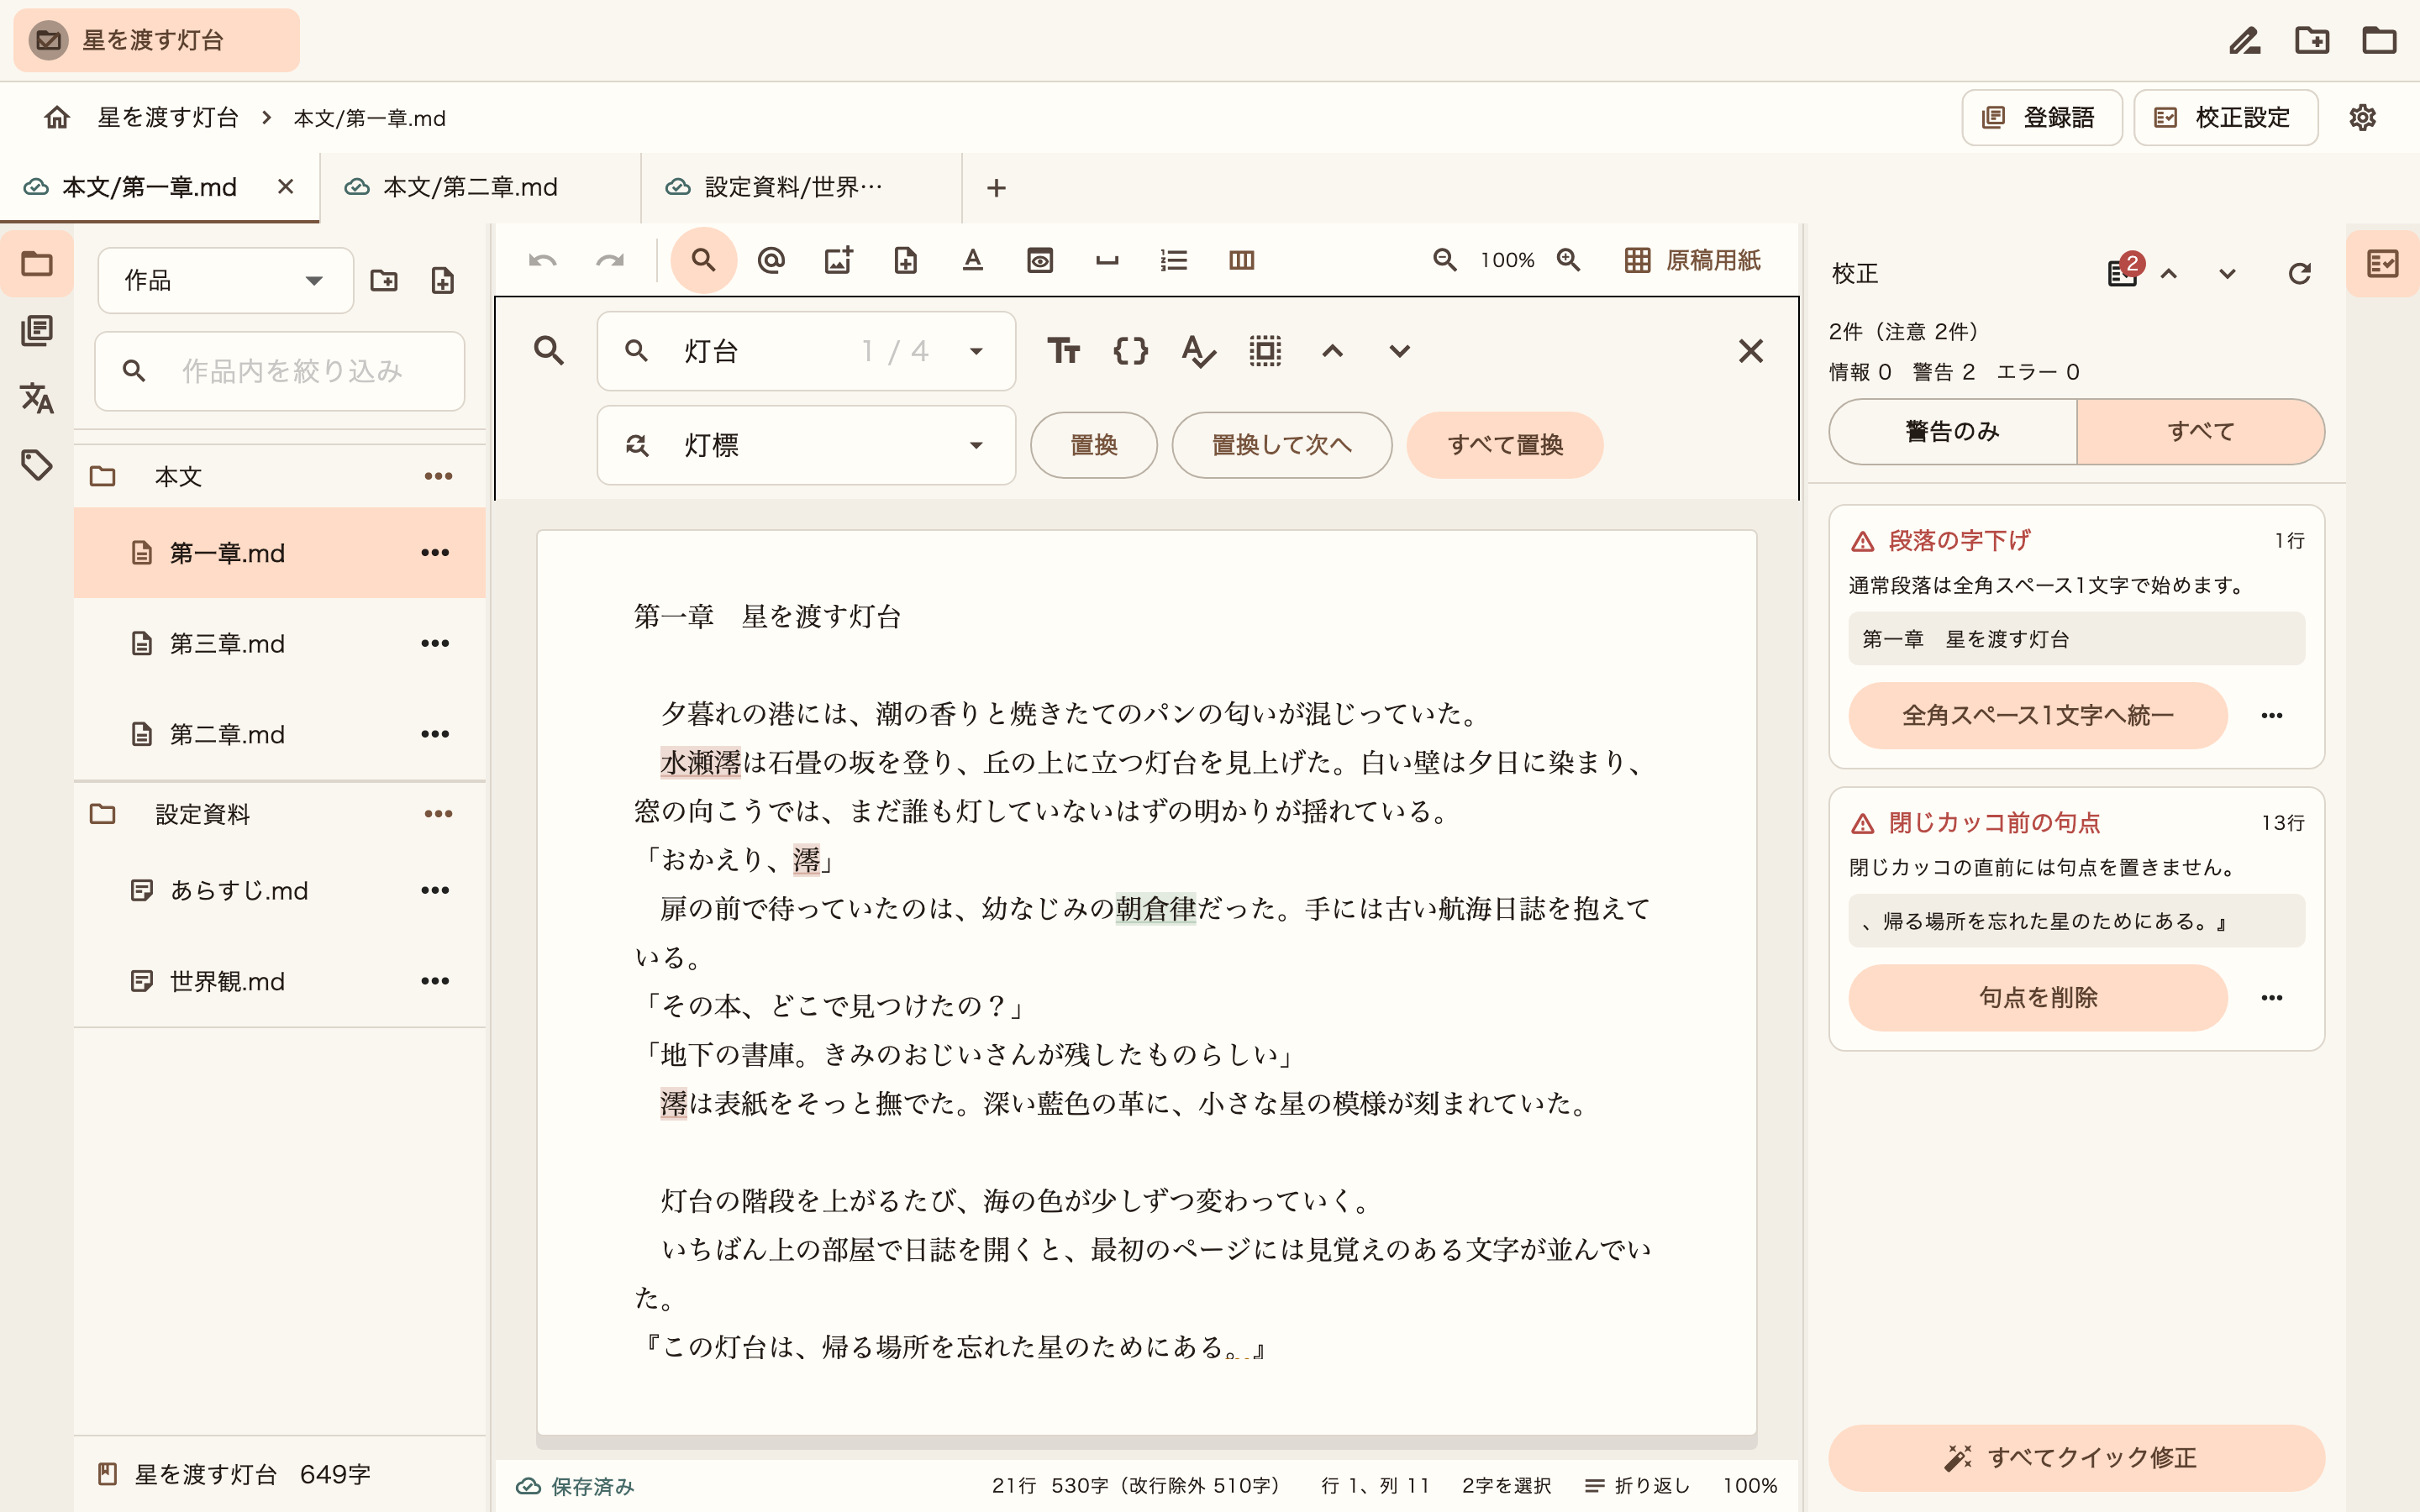Click the text emphasis A icon
The width and height of the screenshot is (2420, 1512).
(x=972, y=261)
